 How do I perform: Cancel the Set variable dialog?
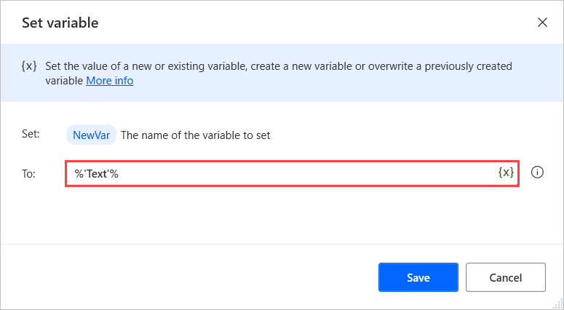tap(506, 277)
